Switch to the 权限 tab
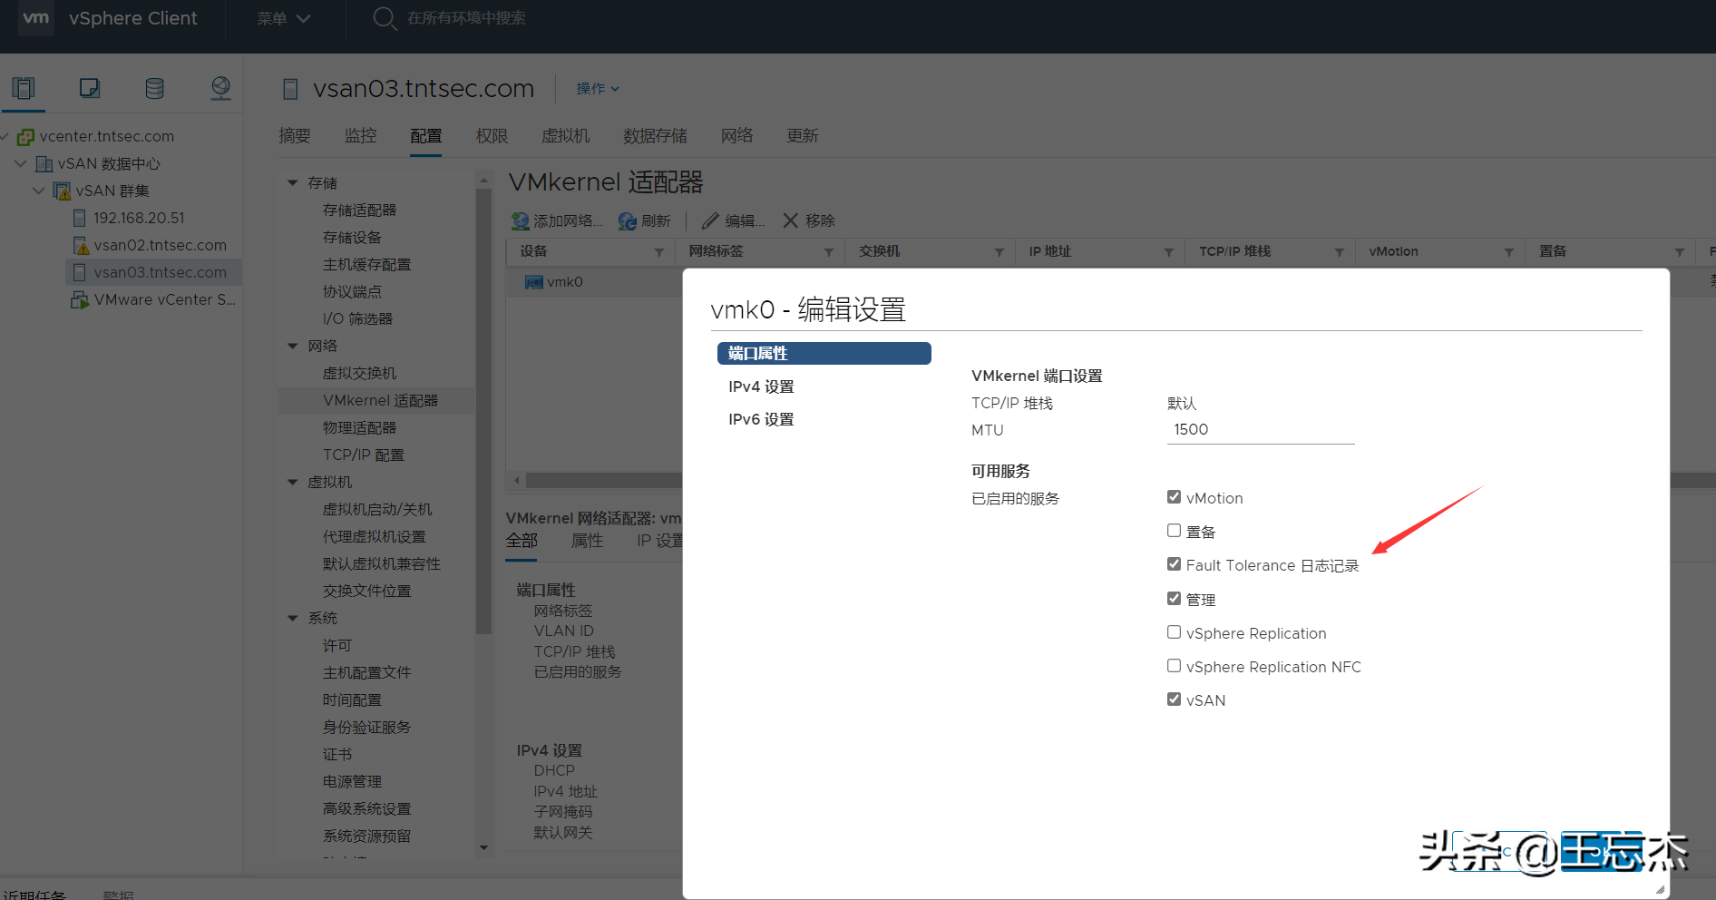1716x900 pixels. click(492, 136)
